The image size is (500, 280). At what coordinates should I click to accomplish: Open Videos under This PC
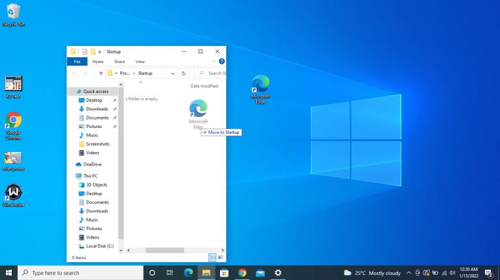pyautogui.click(x=93, y=237)
